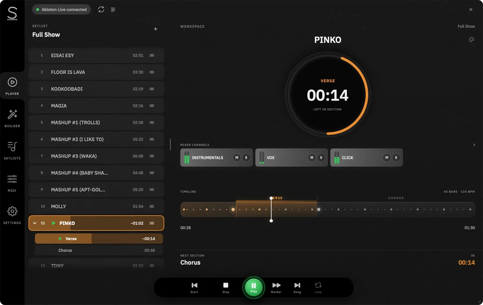Mute the CLICK channel
The image size is (483, 305).
(387, 158)
